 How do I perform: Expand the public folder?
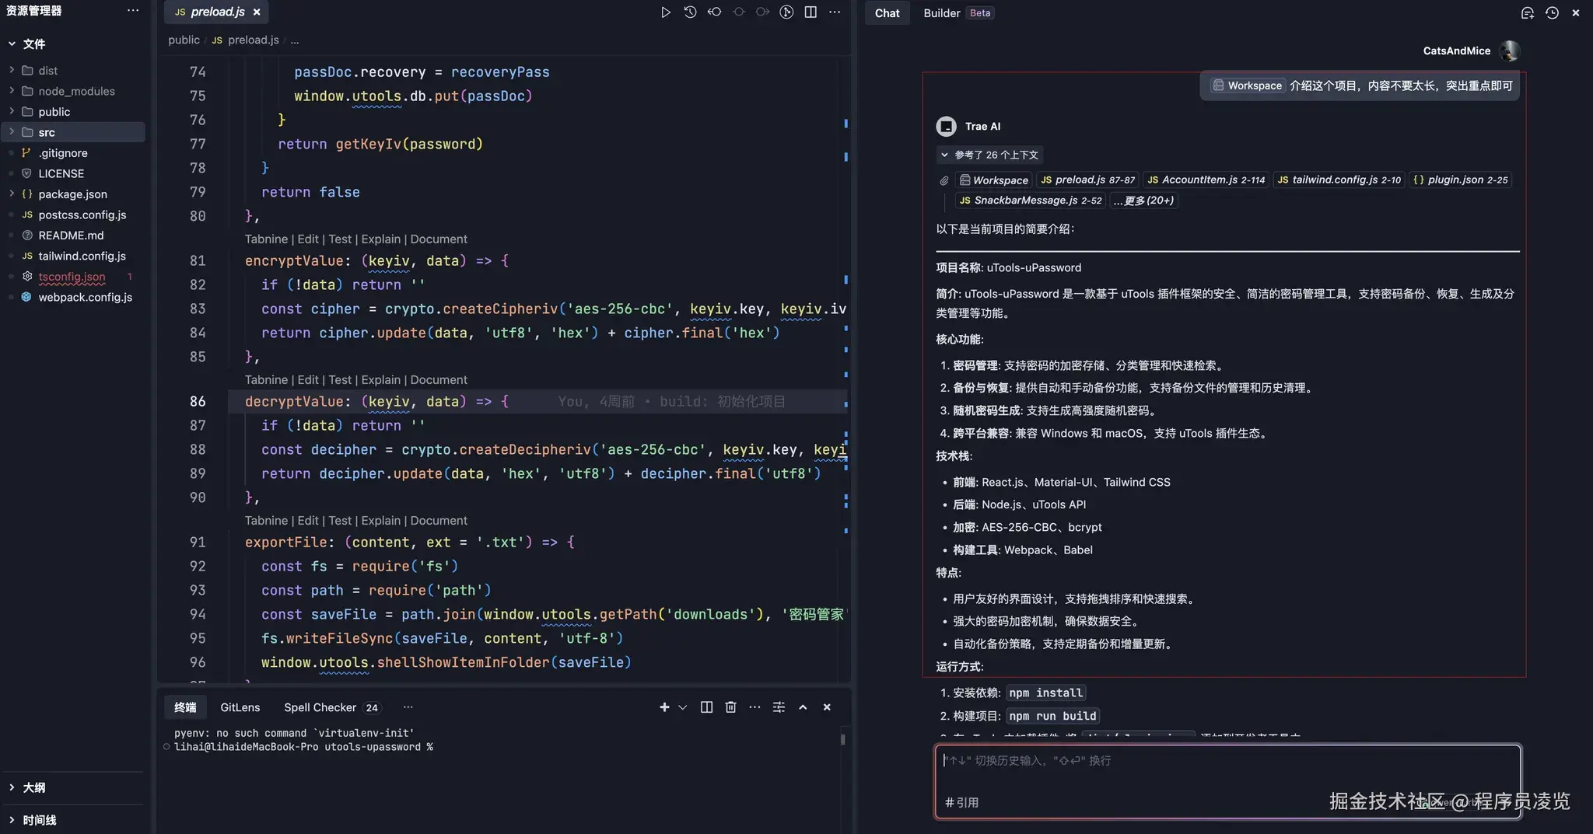click(12, 111)
